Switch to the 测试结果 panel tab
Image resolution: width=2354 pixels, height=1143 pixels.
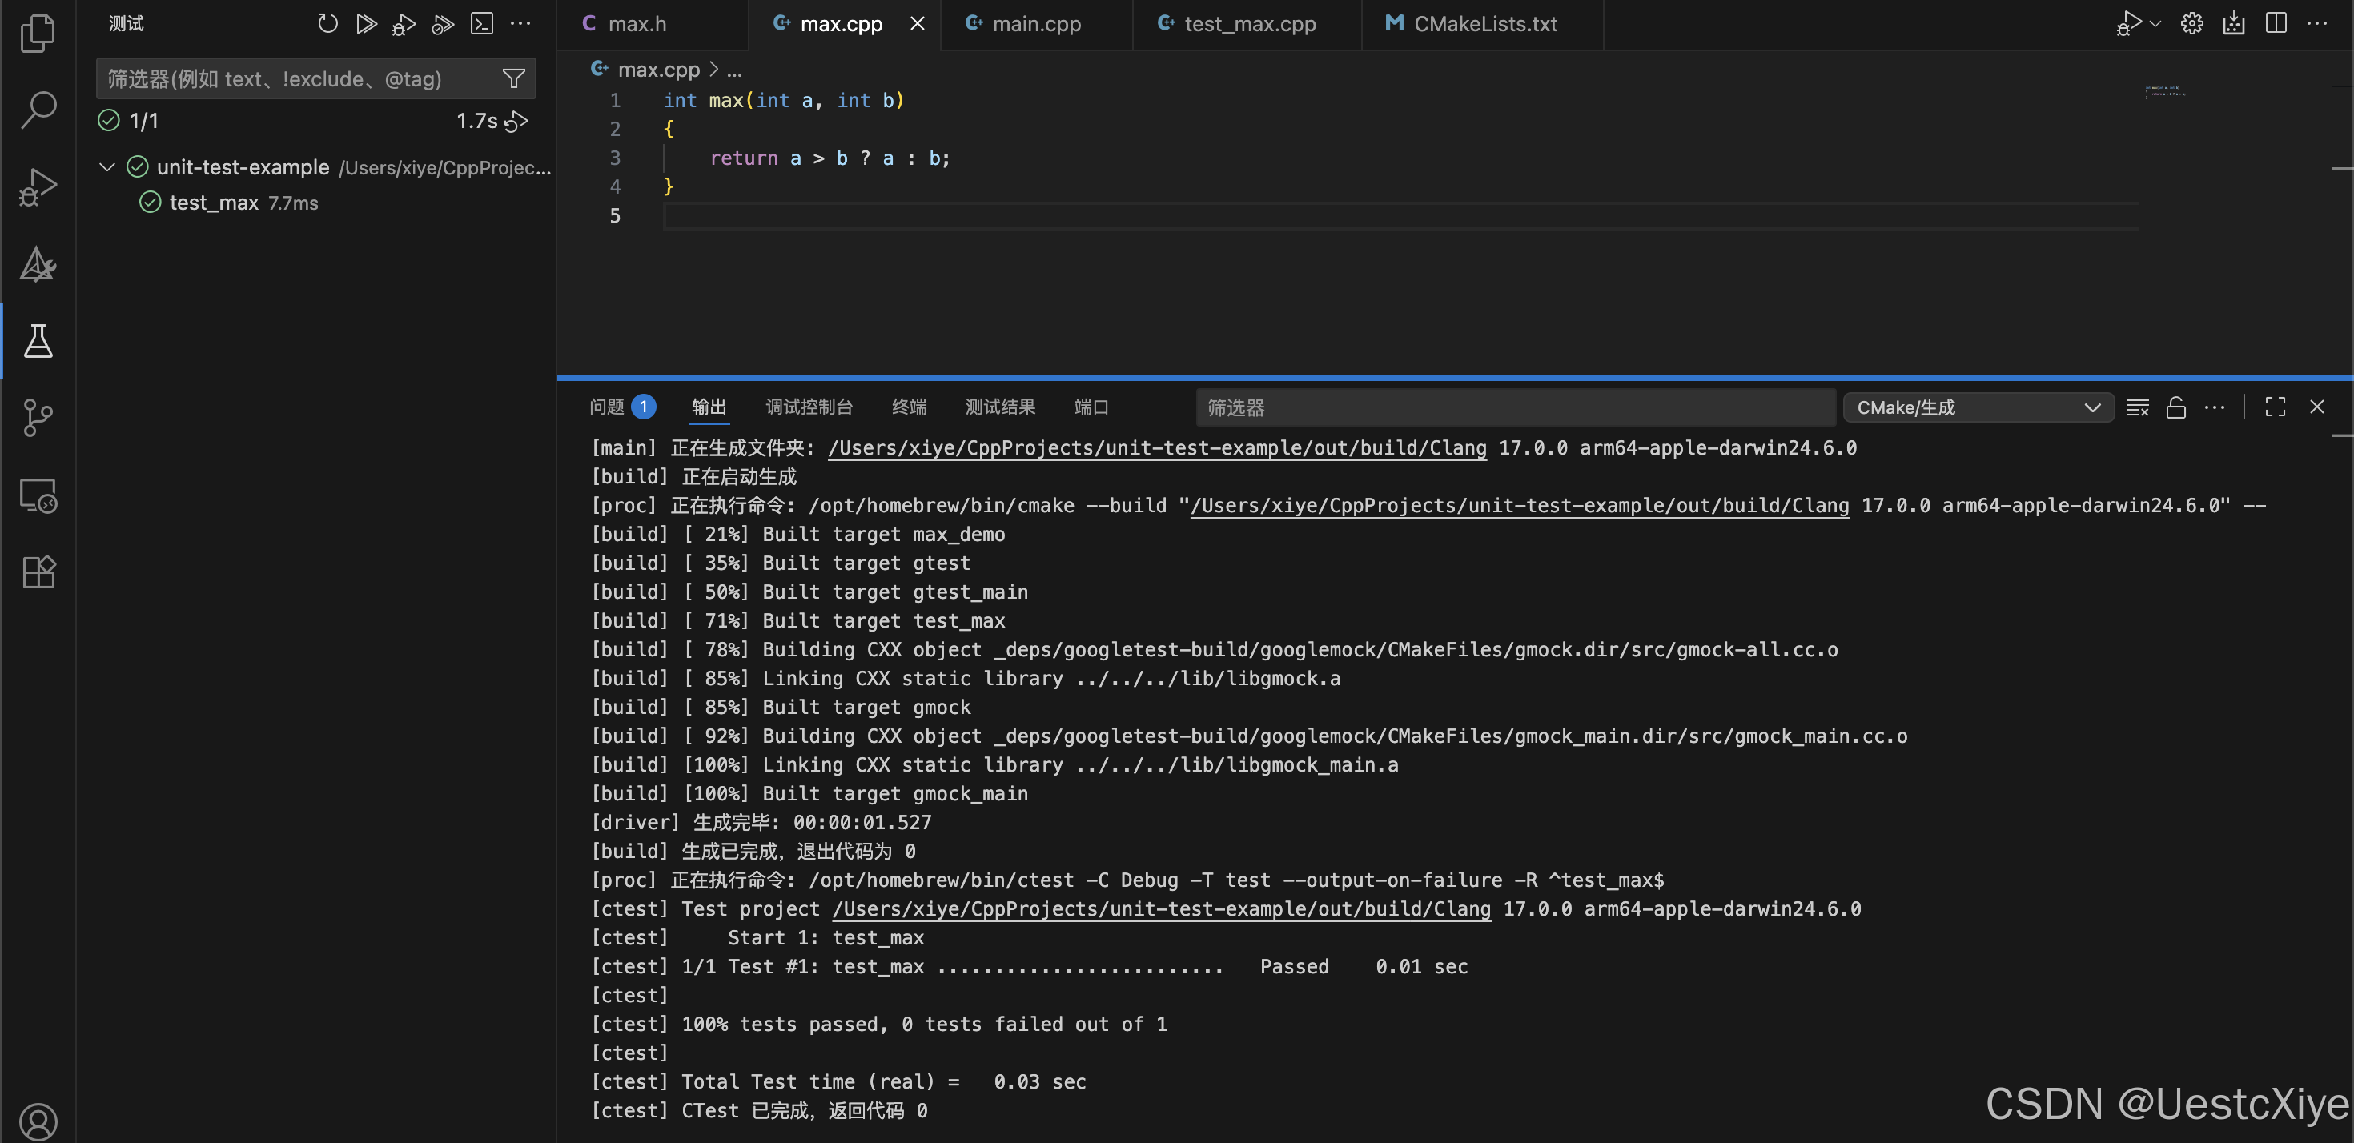click(1000, 407)
